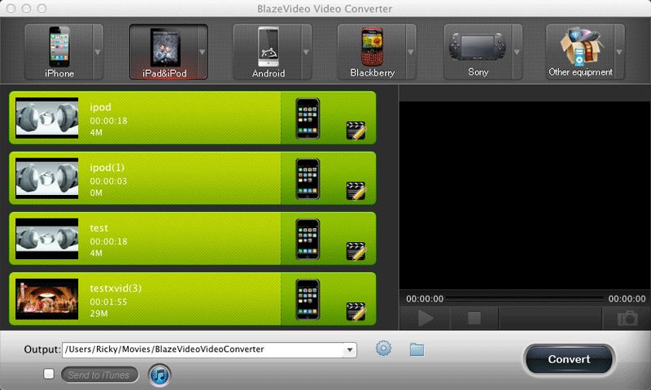Select the file name text ipod(1)

pyautogui.click(x=107, y=167)
